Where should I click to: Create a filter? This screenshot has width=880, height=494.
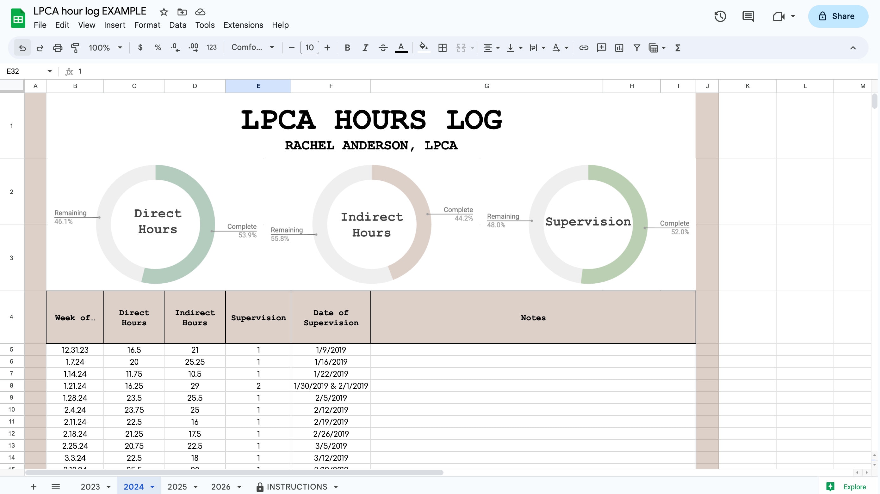tap(636, 47)
